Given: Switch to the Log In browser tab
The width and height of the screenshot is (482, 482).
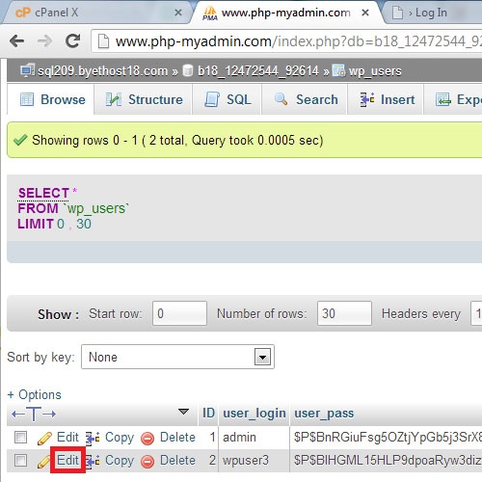Looking at the screenshot, I should coord(431,13).
